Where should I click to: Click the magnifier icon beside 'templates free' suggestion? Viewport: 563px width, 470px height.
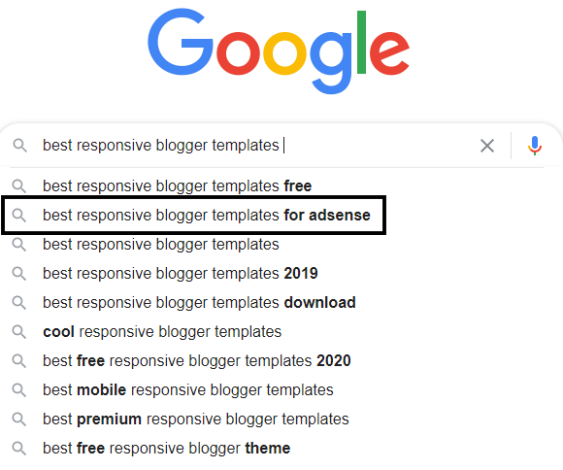coord(19,186)
